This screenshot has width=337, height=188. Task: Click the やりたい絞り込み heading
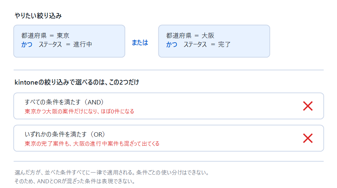click(x=38, y=16)
